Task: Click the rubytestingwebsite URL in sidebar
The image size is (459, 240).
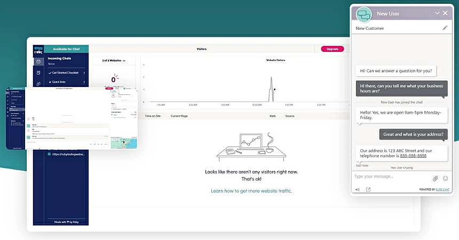Action: point(68,154)
